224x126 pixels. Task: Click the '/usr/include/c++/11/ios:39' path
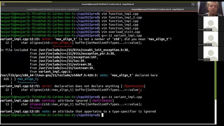tap(62, 61)
